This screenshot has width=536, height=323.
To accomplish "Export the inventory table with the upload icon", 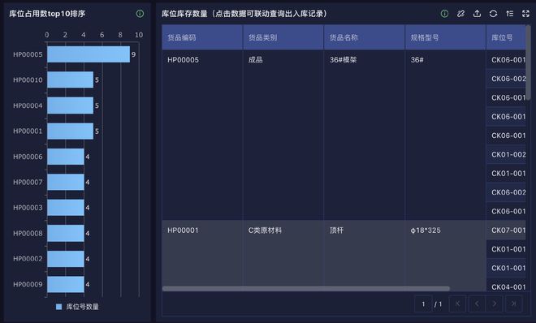I will click(x=477, y=14).
